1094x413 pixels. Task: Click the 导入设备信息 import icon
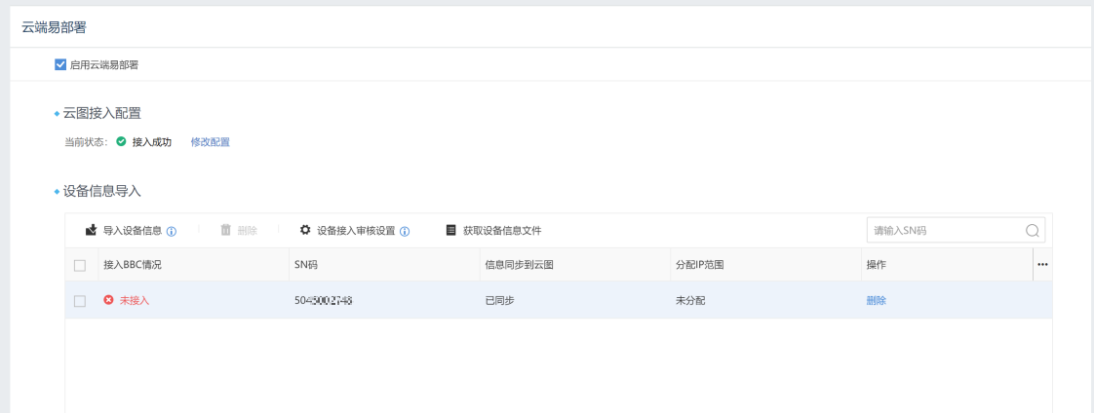(x=91, y=230)
